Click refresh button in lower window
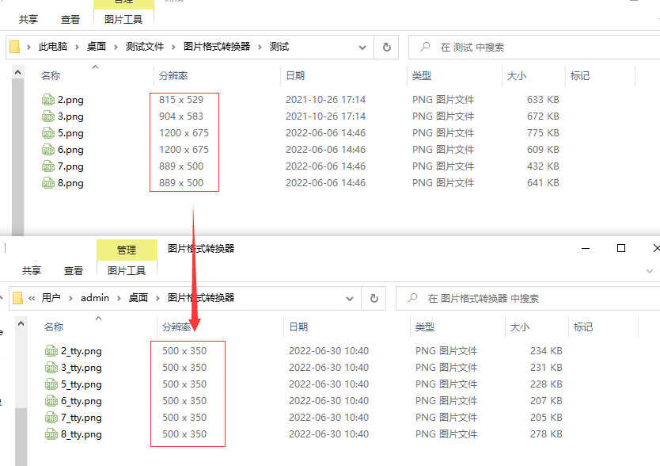This screenshot has height=466, width=660. (374, 298)
